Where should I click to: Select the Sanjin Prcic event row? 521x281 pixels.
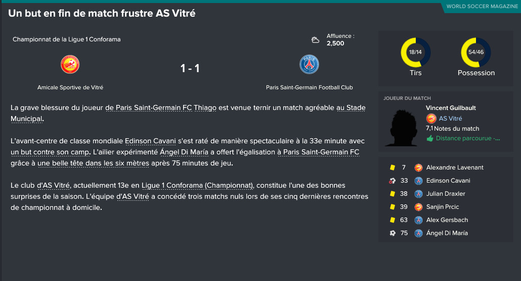[x=445, y=207]
